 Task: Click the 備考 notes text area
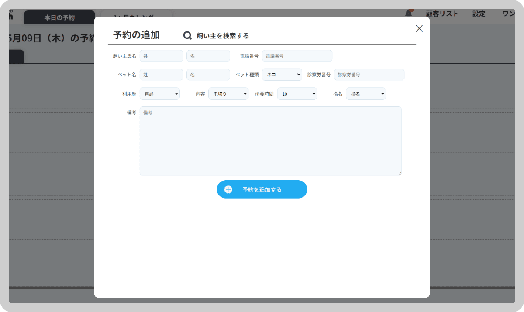point(270,140)
